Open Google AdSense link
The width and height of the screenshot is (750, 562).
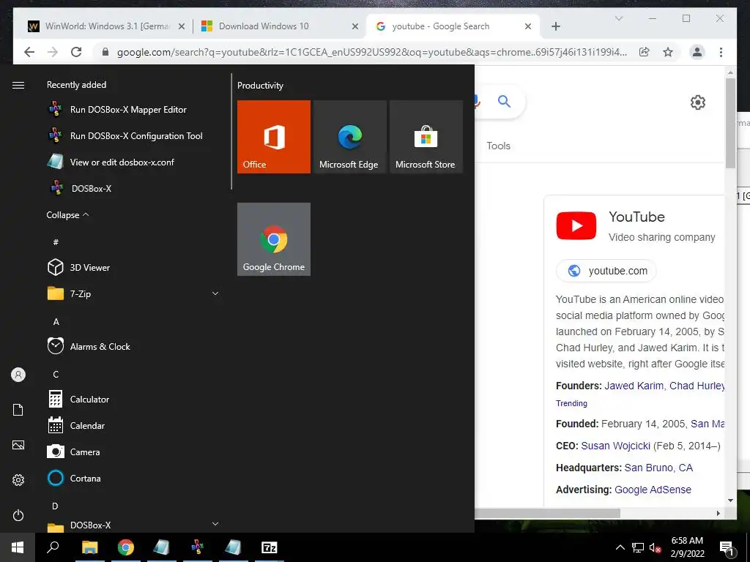point(653,490)
